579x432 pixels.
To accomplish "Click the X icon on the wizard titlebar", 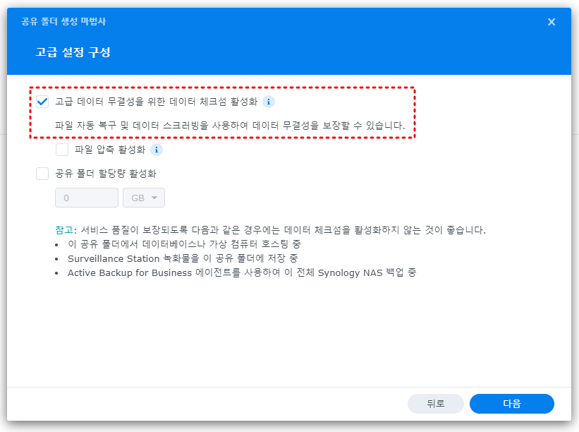I will [x=552, y=21].
